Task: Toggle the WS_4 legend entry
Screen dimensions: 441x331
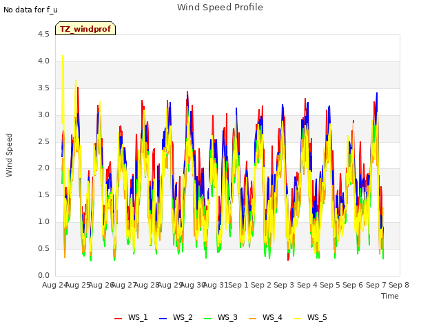Action: 265,317
